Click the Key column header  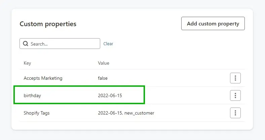pyautogui.click(x=27, y=63)
